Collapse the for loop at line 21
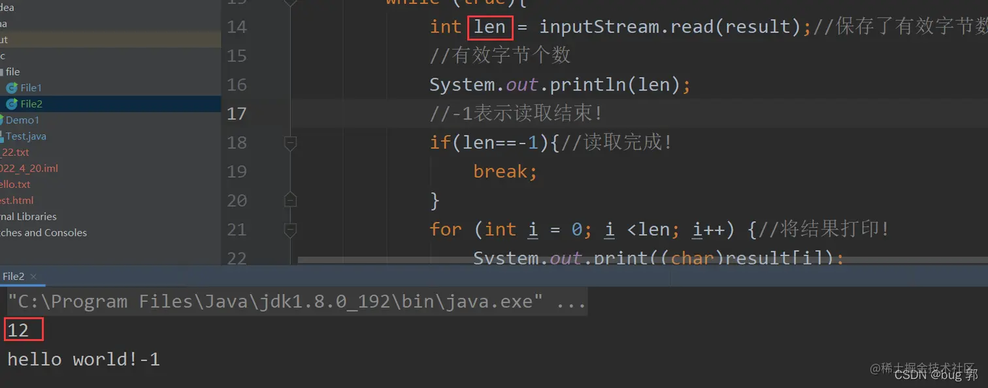988x388 pixels. (291, 229)
